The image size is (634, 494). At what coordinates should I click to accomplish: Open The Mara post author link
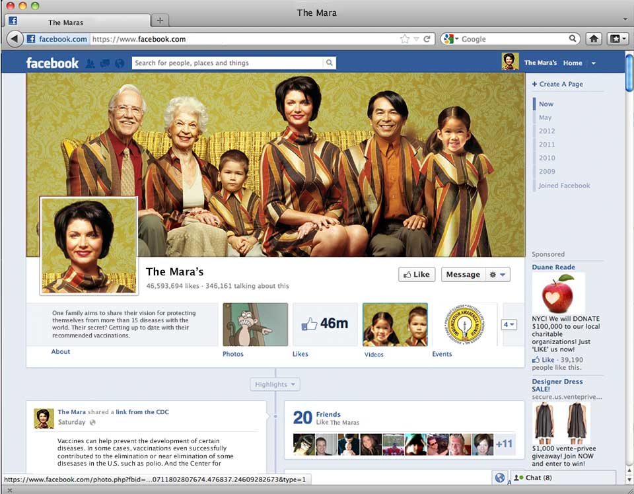click(x=71, y=412)
